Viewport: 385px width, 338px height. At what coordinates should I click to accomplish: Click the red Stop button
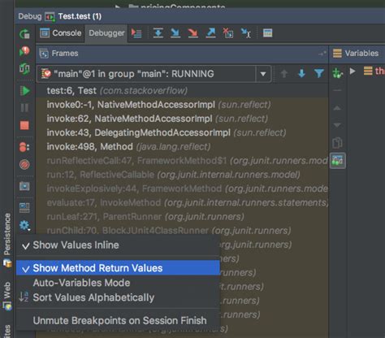pyautogui.click(x=24, y=125)
